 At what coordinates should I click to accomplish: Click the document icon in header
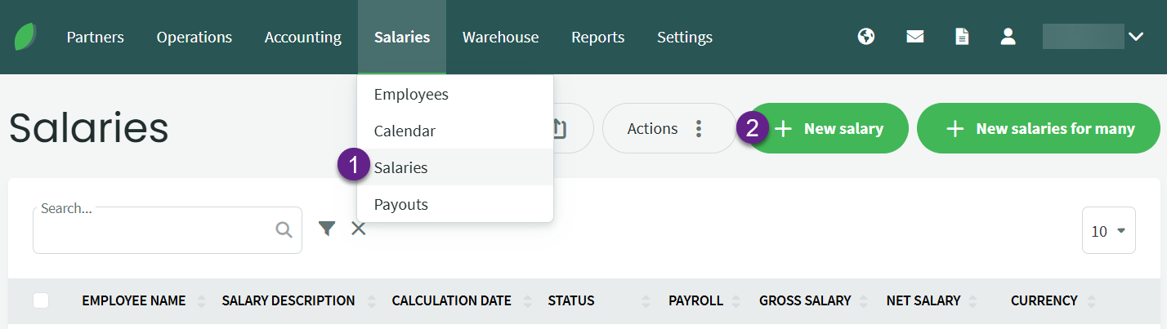point(963,37)
